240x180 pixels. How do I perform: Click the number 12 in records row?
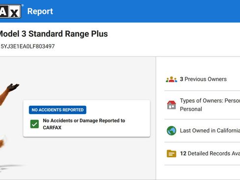[183, 153]
